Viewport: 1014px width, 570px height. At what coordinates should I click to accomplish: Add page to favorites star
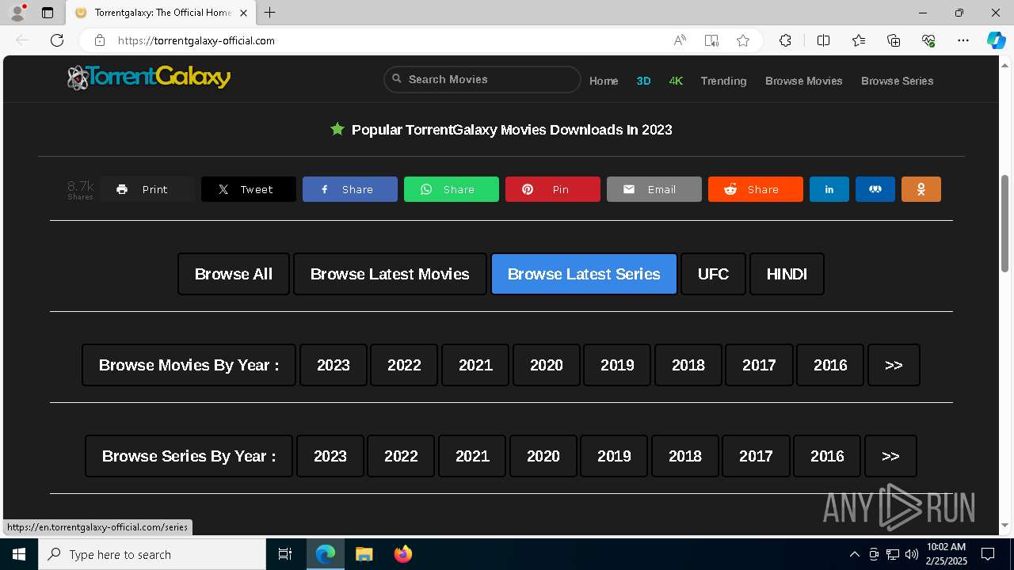(x=743, y=40)
